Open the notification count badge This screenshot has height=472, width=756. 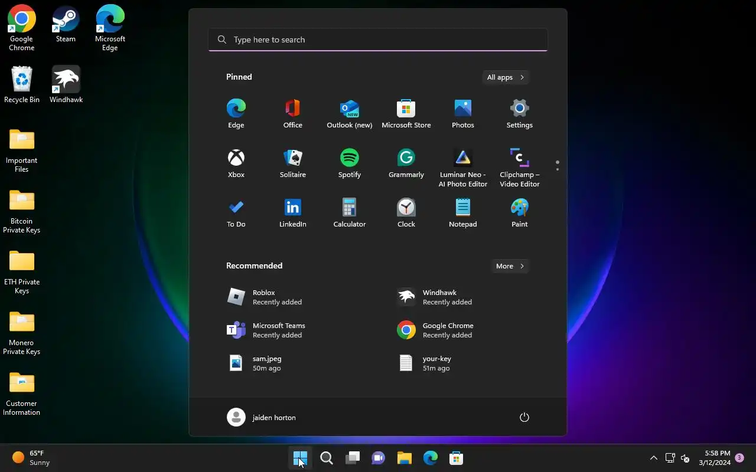(739, 458)
